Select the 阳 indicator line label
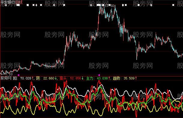Viewport: 183px width, 118px height. click(15, 78)
